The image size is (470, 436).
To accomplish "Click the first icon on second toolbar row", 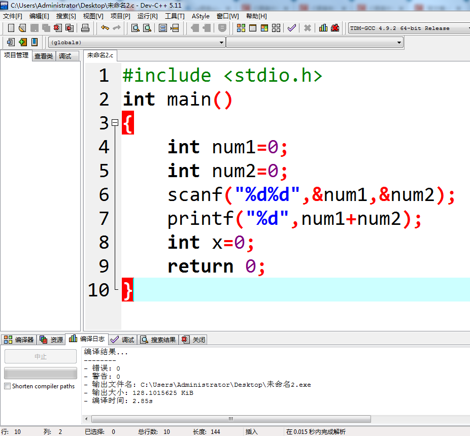I will pos(11,42).
